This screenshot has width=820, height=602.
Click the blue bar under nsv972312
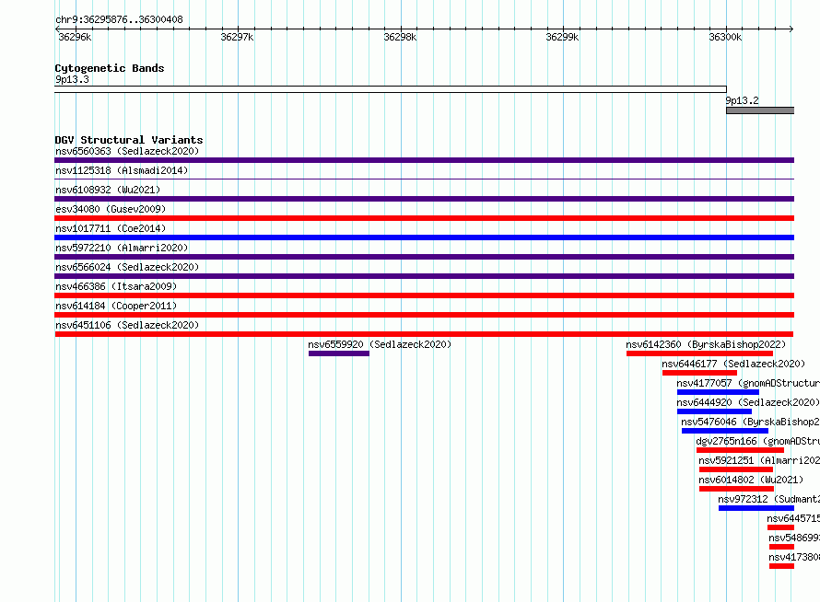pyautogui.click(x=756, y=508)
